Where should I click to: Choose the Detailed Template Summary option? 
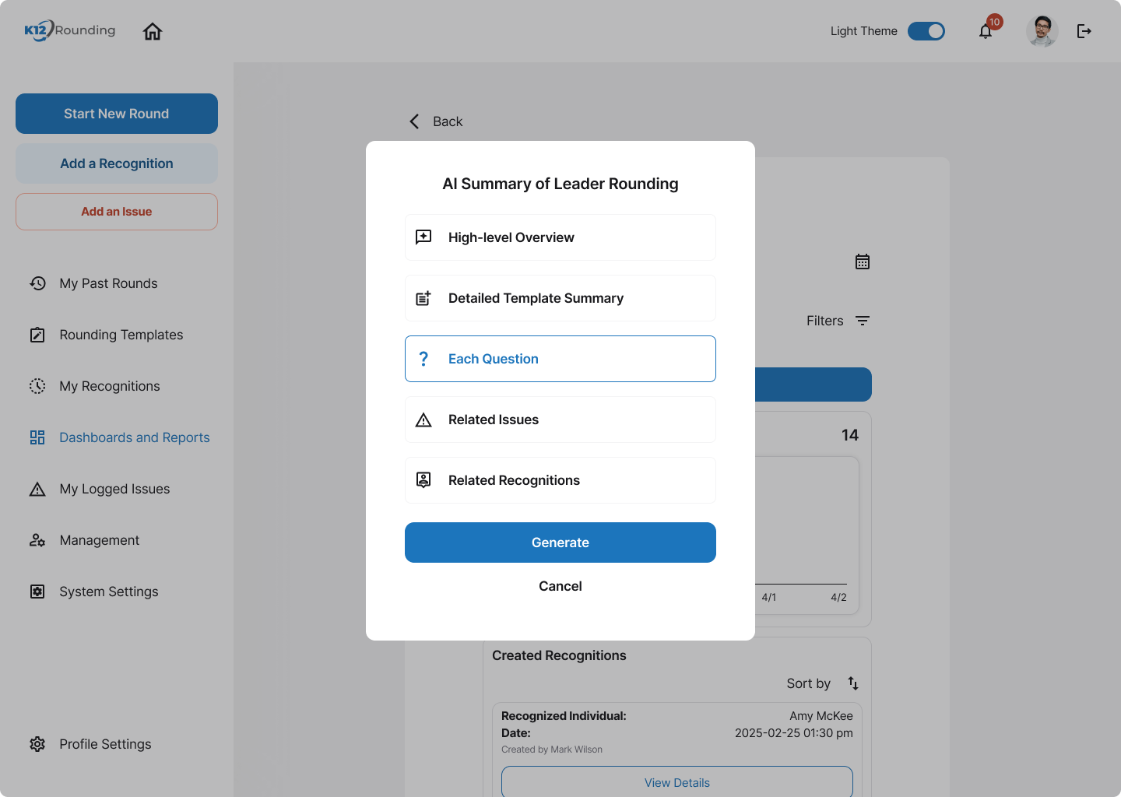(560, 298)
